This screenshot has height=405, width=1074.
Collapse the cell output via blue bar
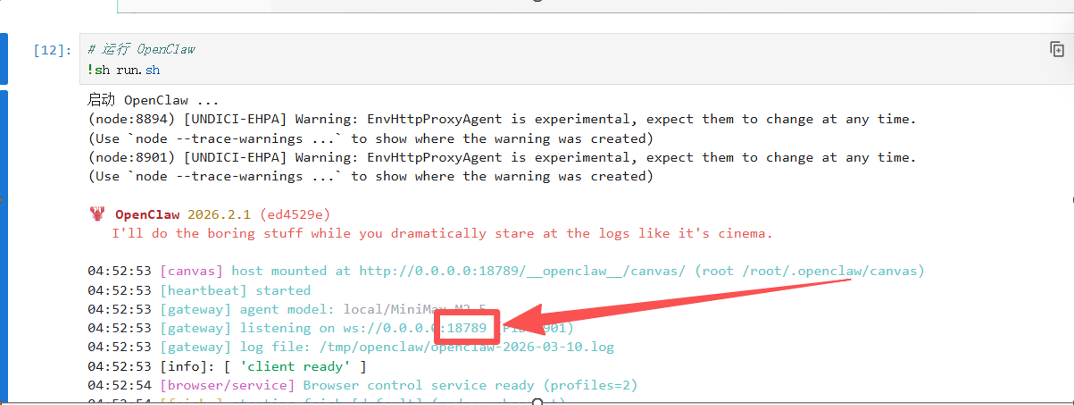(x=4, y=244)
